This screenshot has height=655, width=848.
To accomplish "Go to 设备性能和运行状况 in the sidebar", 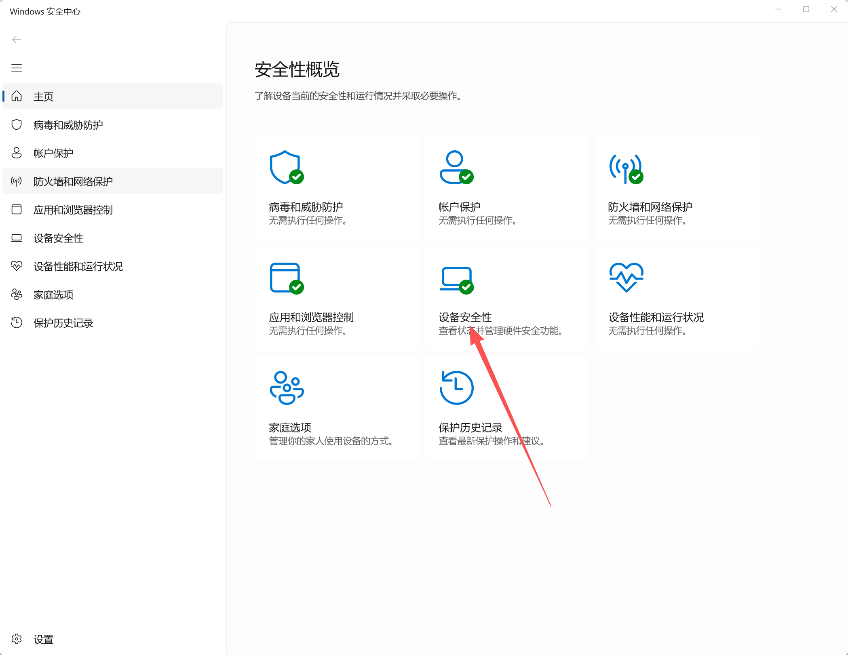I will [113, 266].
